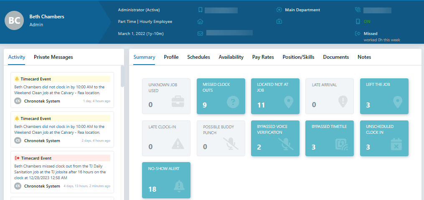Screen dimensions: 424x200
Task: Open the Late Clock-In card
Action: pyautogui.click(x=166, y=138)
